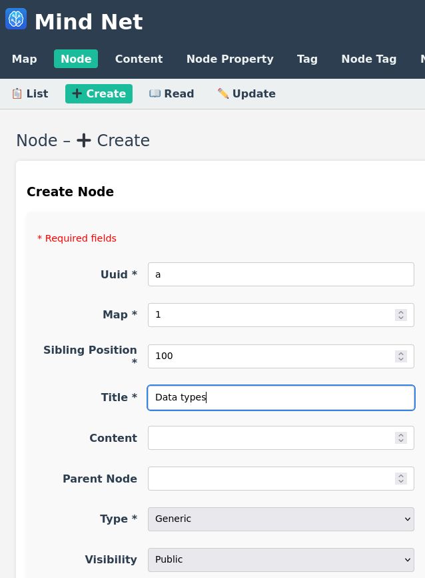This screenshot has width=425, height=578.
Task: Click the Sibling Position spinner arrows
Action: pos(401,356)
